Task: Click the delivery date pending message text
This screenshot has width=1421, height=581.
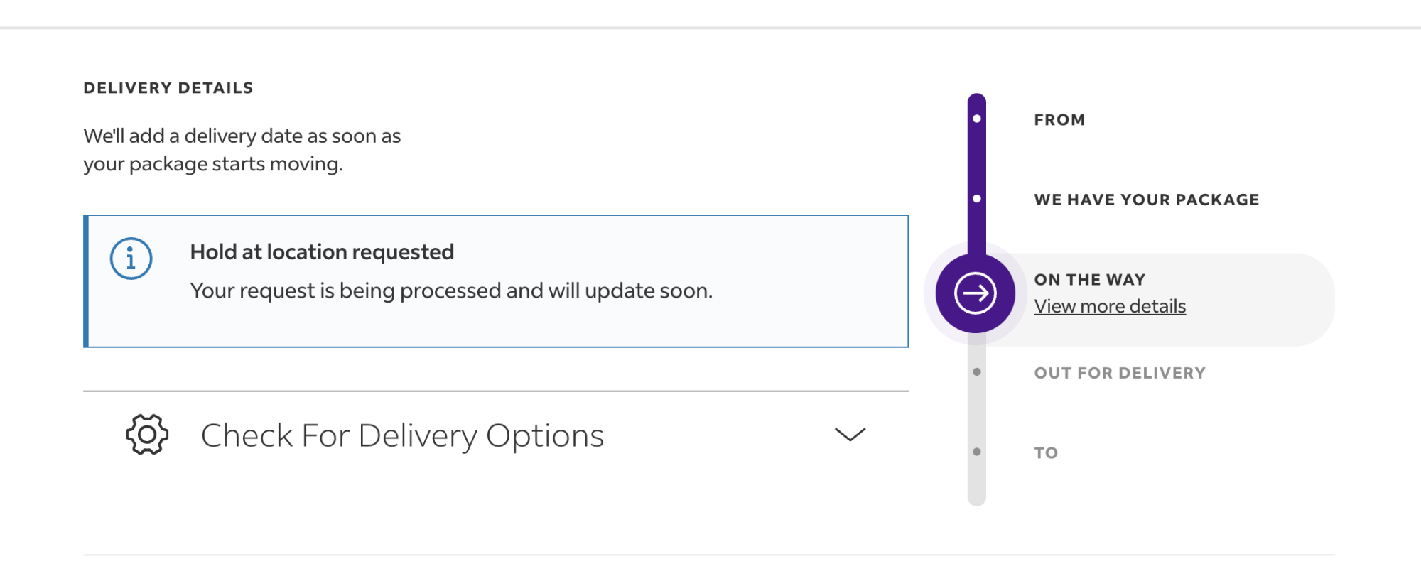Action: (242, 150)
